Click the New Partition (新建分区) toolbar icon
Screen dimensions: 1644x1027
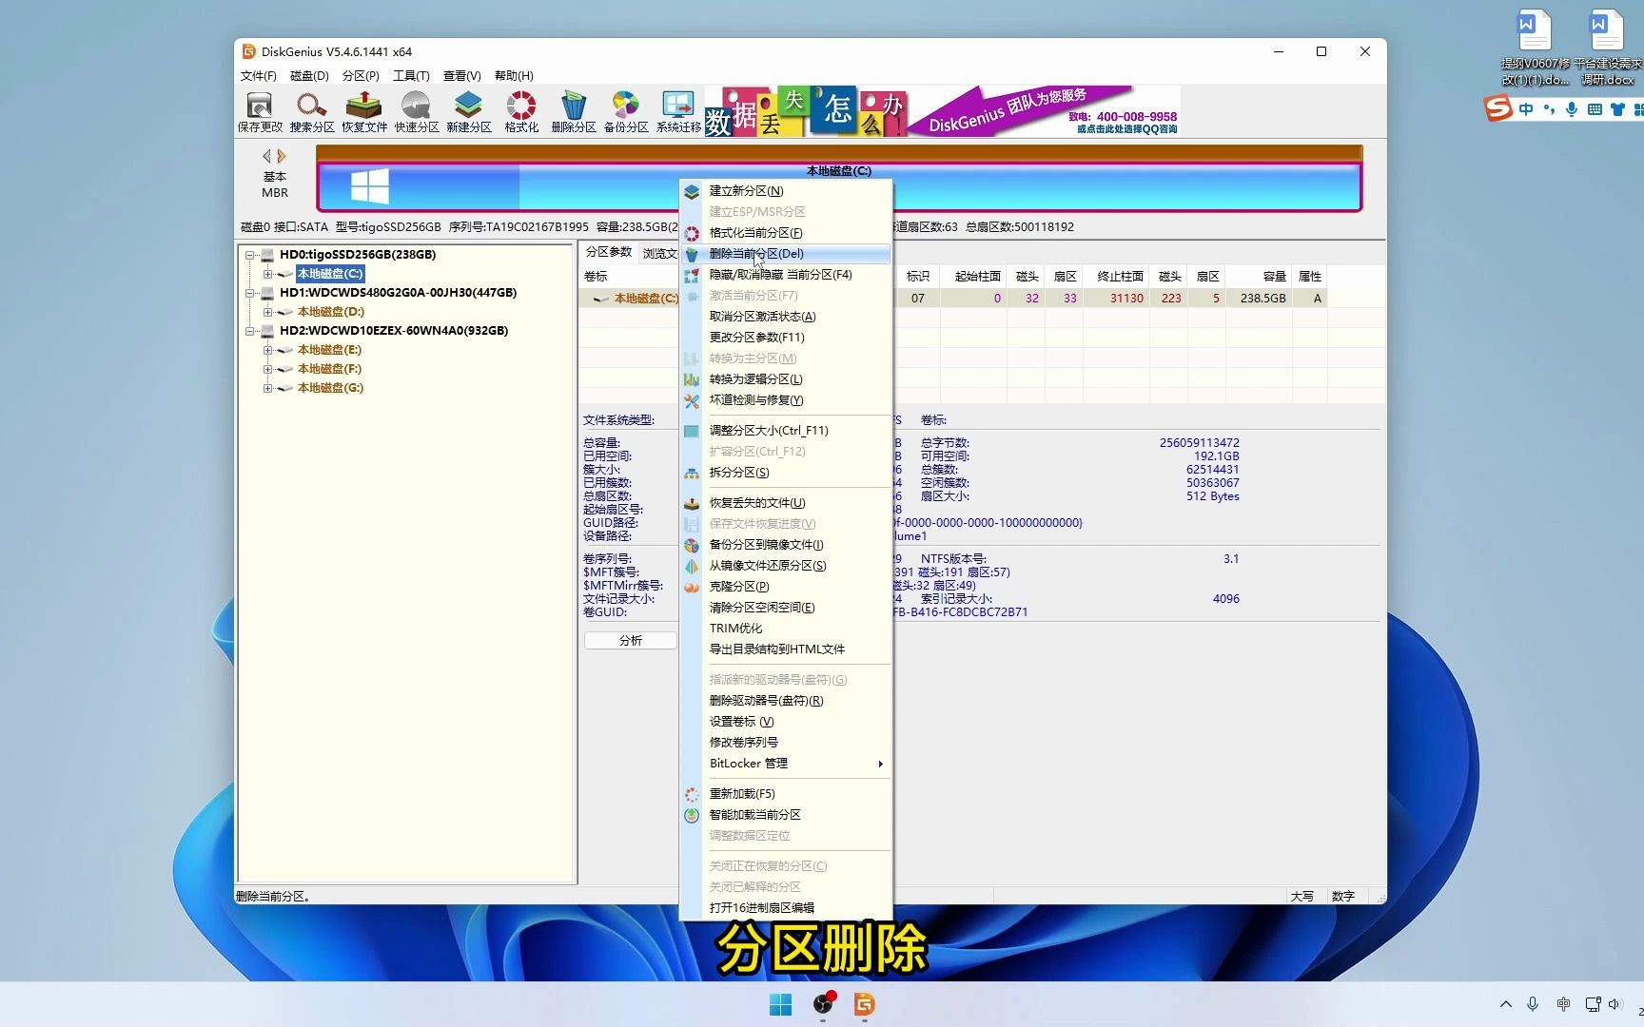click(469, 111)
